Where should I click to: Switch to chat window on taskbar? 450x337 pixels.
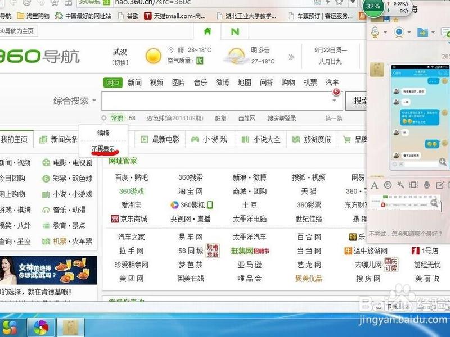[71, 327]
